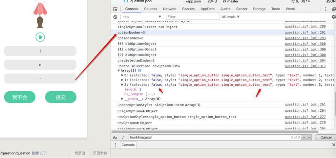Switch to the Sensor tab
This screenshot has height=158, width=336.
coord(242,9)
